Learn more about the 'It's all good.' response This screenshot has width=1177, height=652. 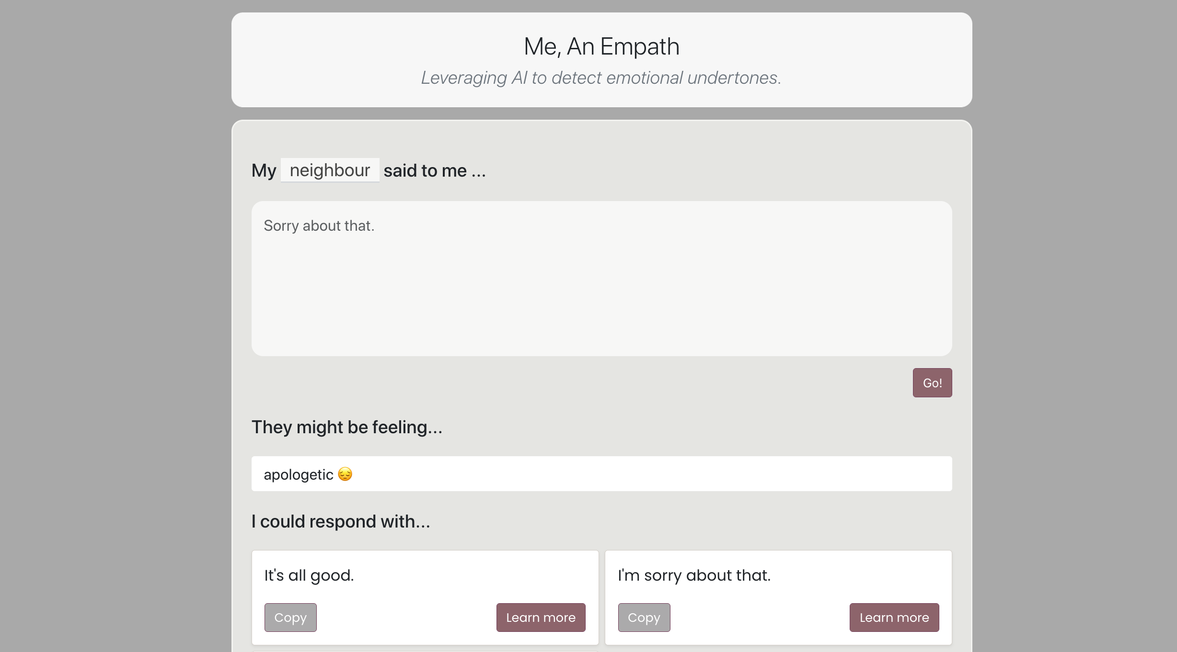(541, 618)
